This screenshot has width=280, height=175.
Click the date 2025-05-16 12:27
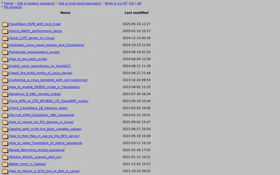coord(136,24)
